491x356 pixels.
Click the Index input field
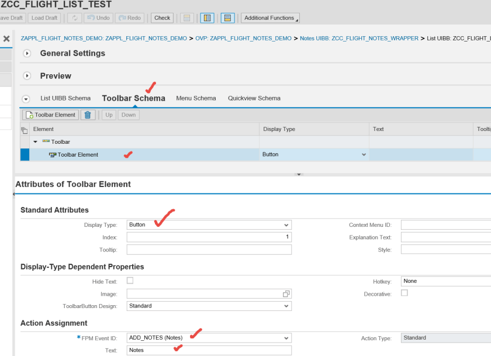pos(209,237)
